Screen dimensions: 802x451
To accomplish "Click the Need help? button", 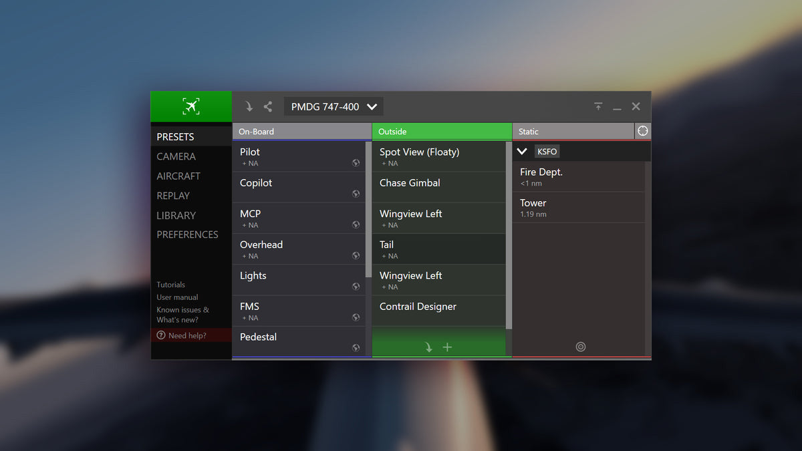I will (186, 335).
